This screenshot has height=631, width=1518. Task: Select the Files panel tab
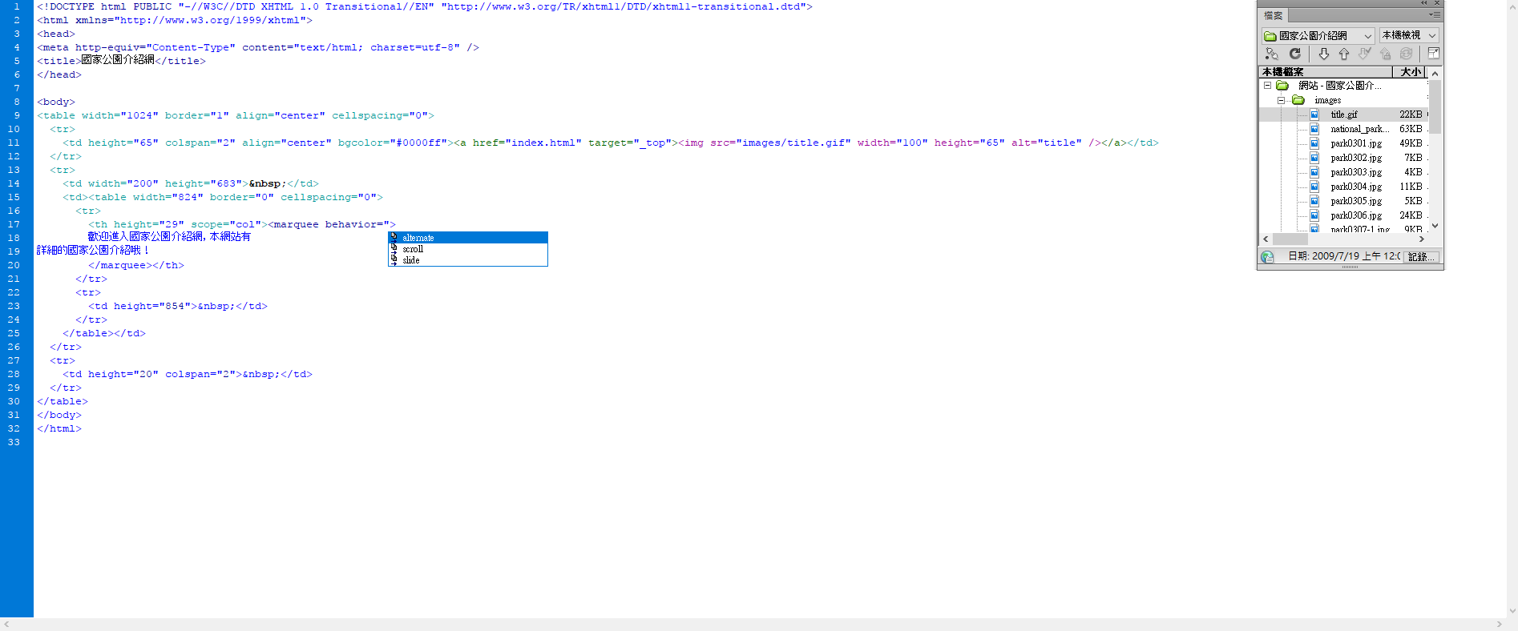tap(1274, 15)
